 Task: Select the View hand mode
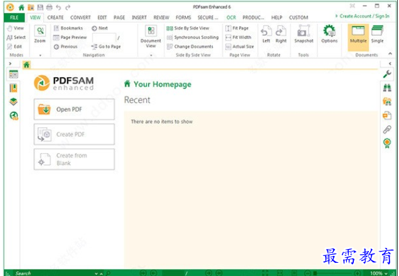[15, 28]
